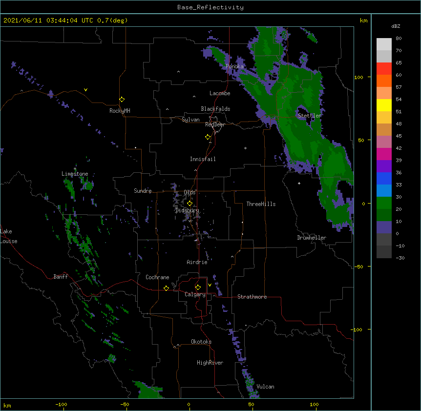The width and height of the screenshot is (421, 411).
Task: Pick the red 65 dBZ legend color
Action: [384, 68]
